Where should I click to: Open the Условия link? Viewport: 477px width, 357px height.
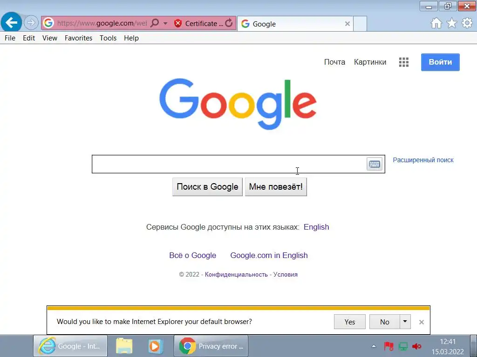pos(286,274)
